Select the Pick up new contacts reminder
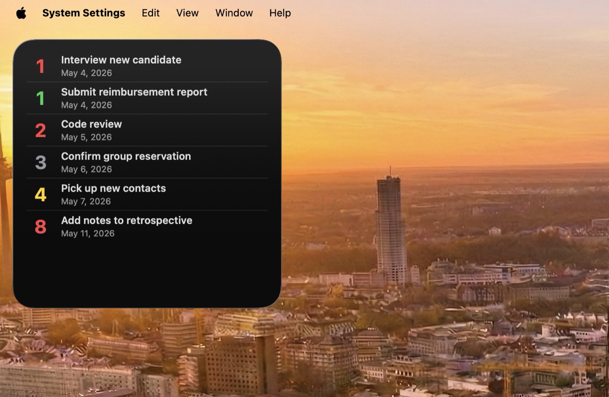The image size is (609, 397). coord(147,195)
